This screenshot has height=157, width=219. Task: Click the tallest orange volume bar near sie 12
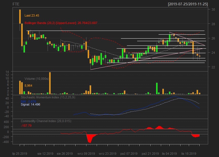tap(50, 83)
